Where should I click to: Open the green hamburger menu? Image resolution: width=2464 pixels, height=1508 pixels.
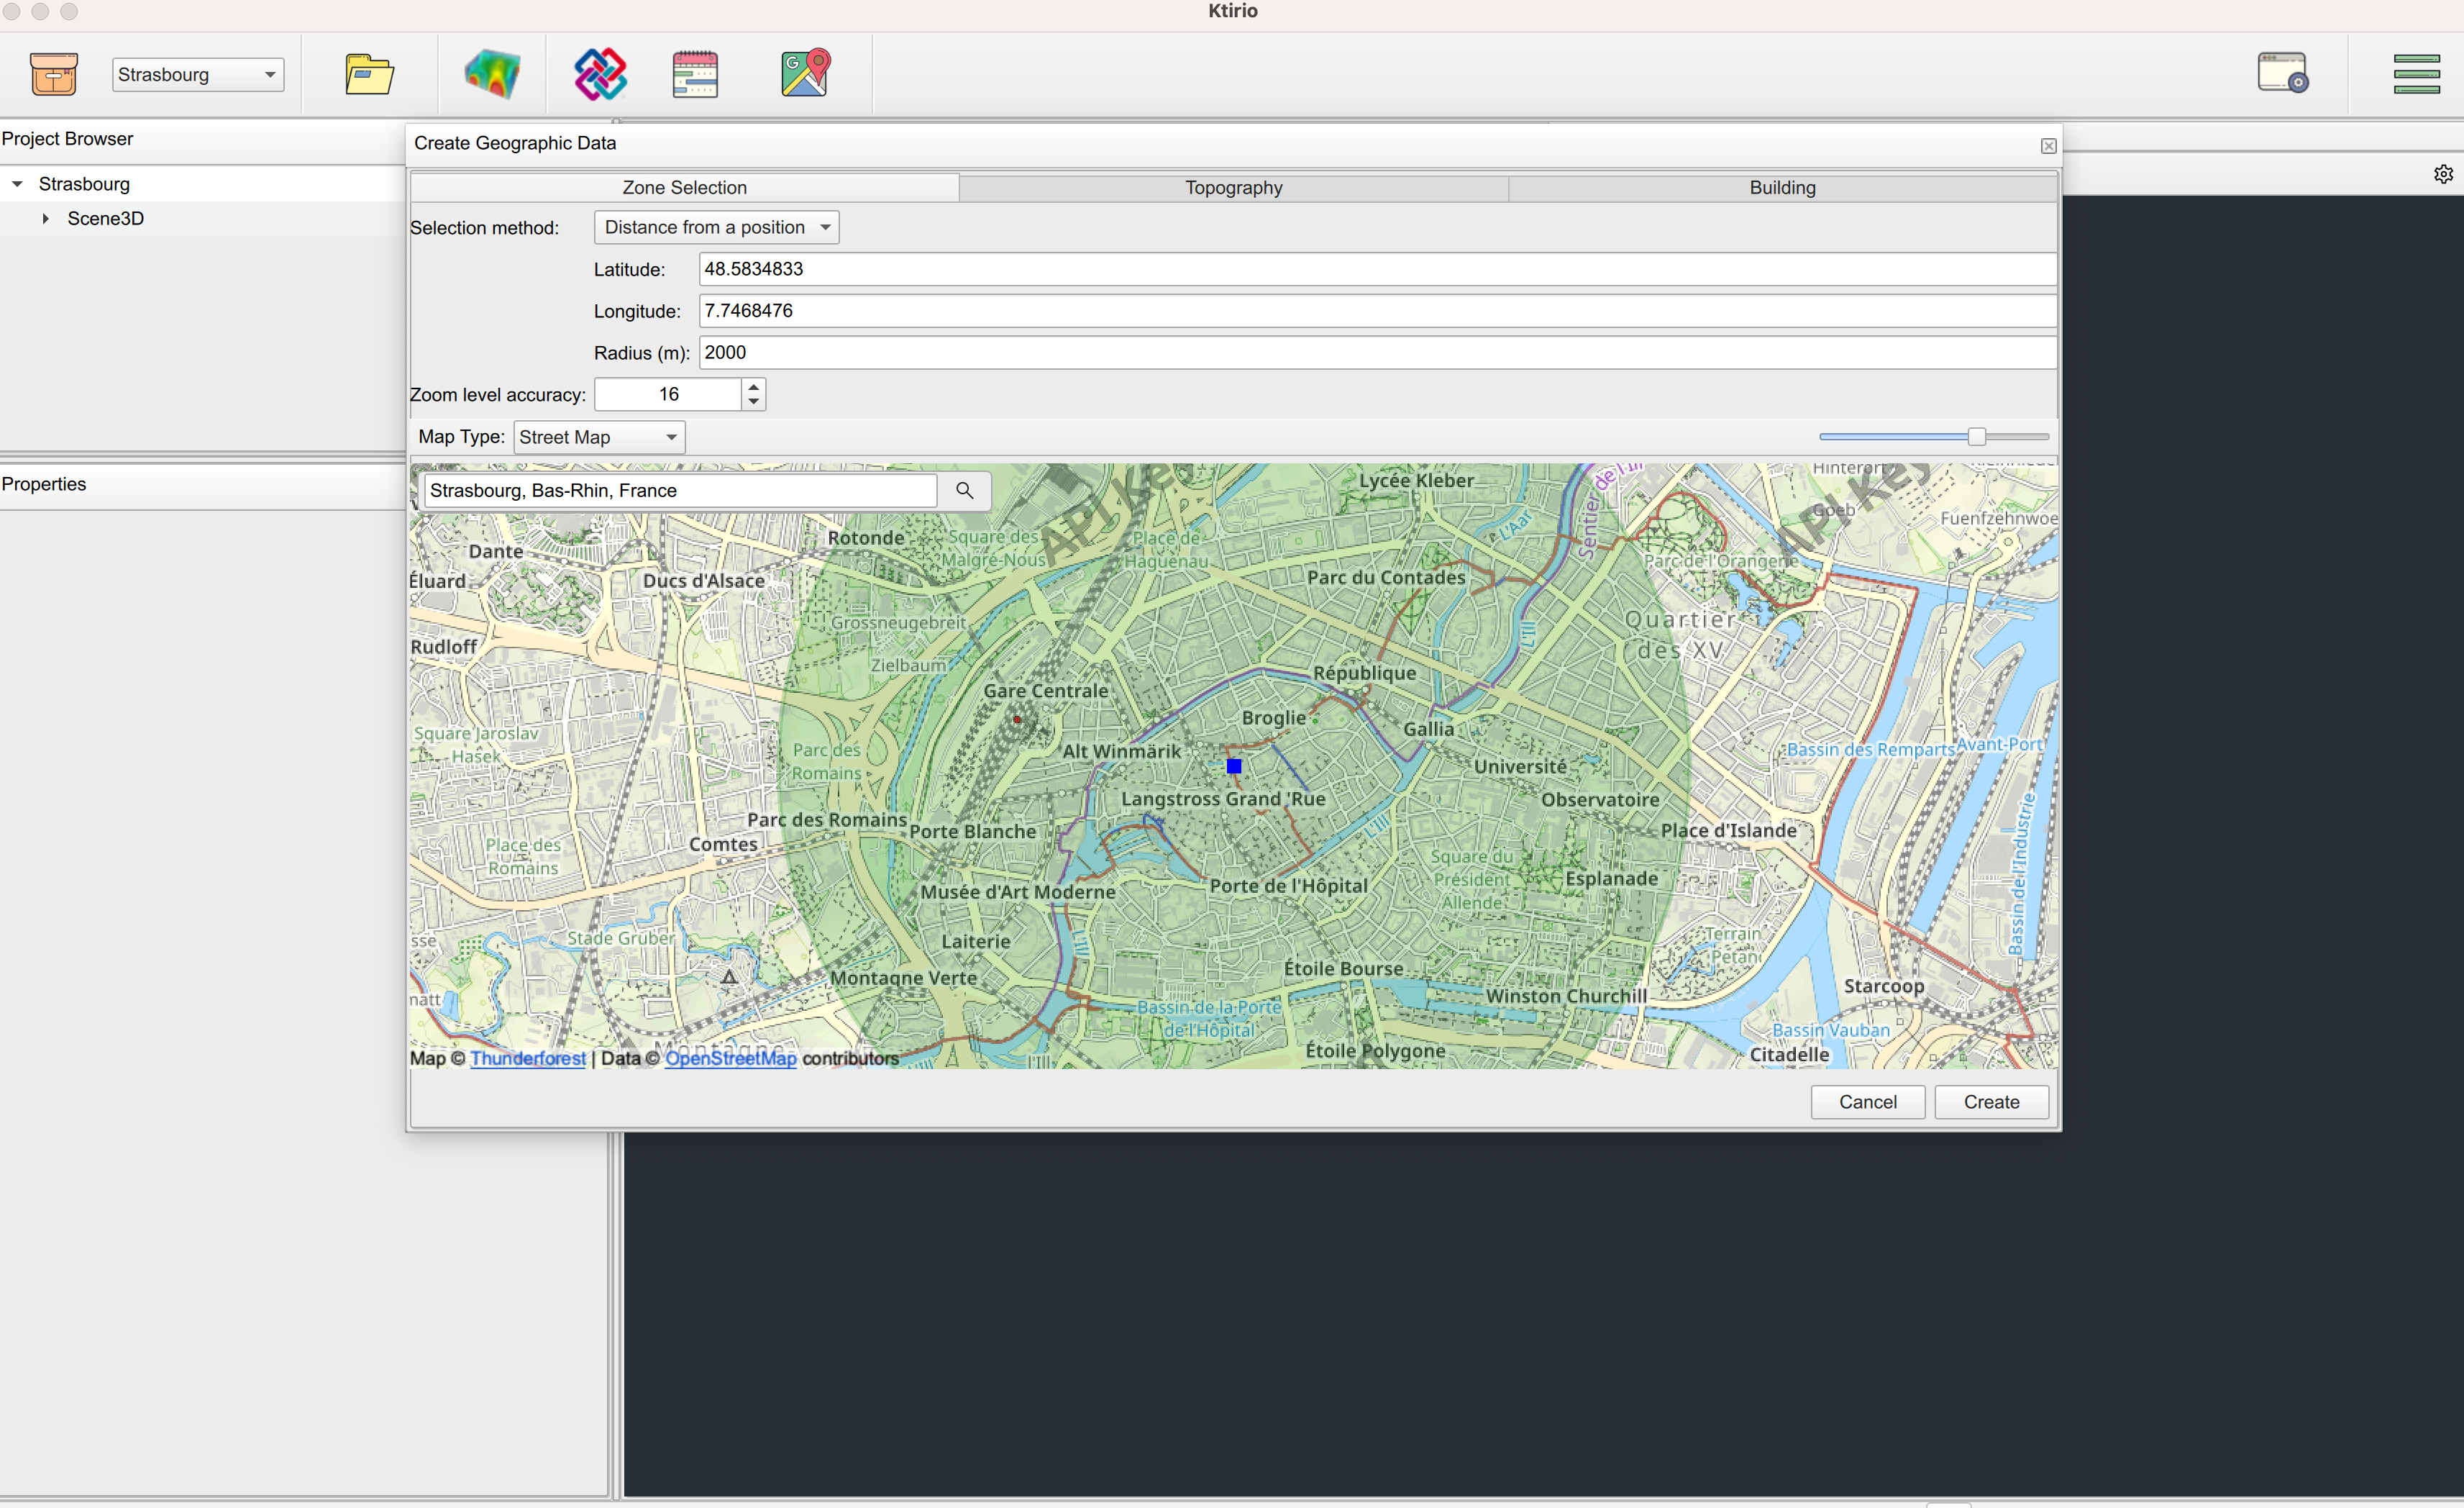[x=2417, y=74]
